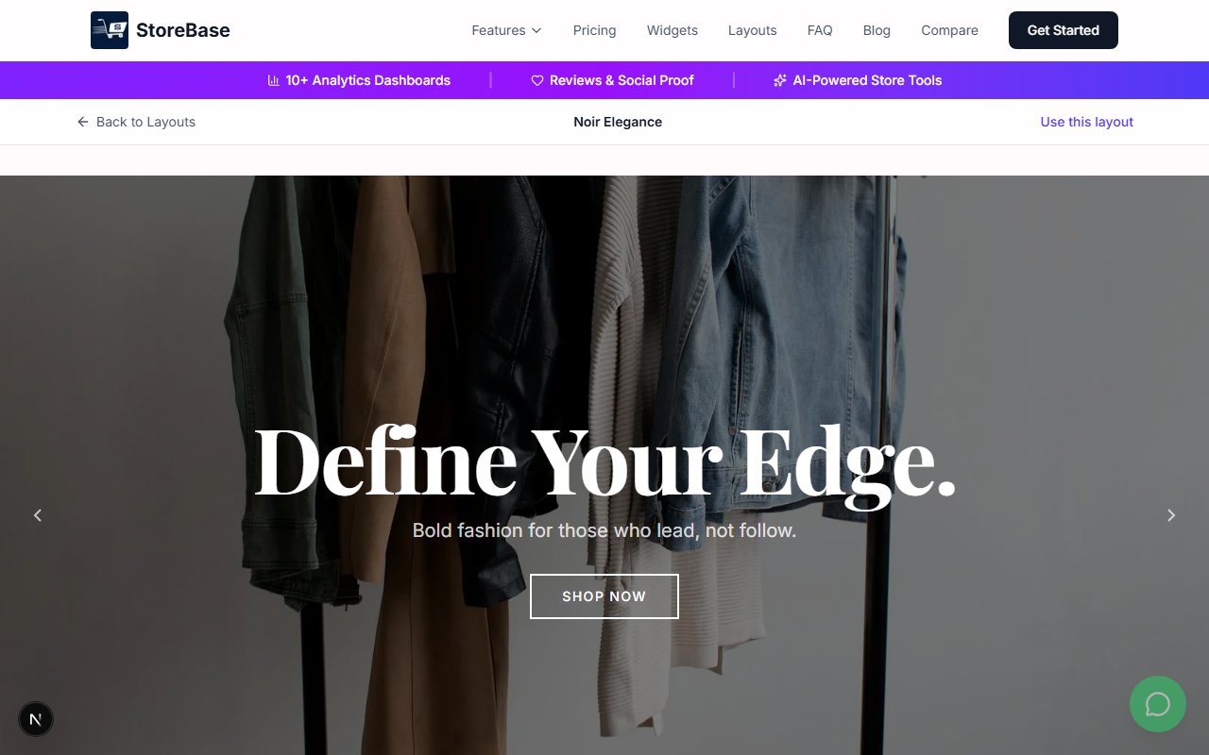This screenshot has width=1209, height=755.
Task: Go to the next hero slide arrow
Action: [1171, 515]
